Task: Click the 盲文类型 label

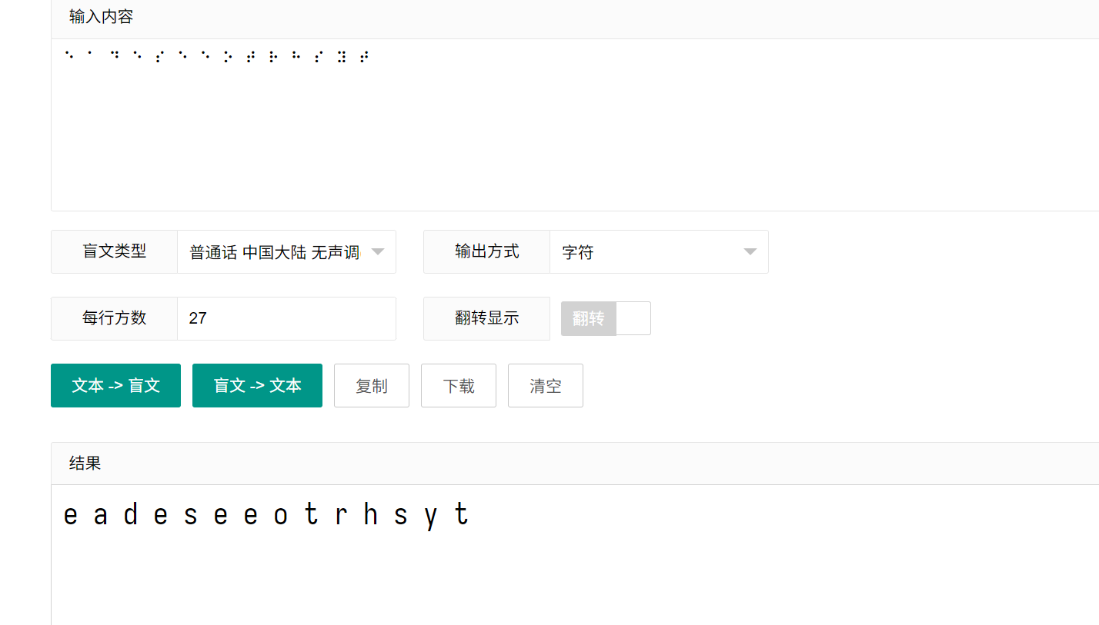Action: tap(114, 251)
